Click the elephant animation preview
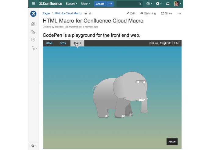The height and width of the screenshot is (150, 212). tap(120, 95)
